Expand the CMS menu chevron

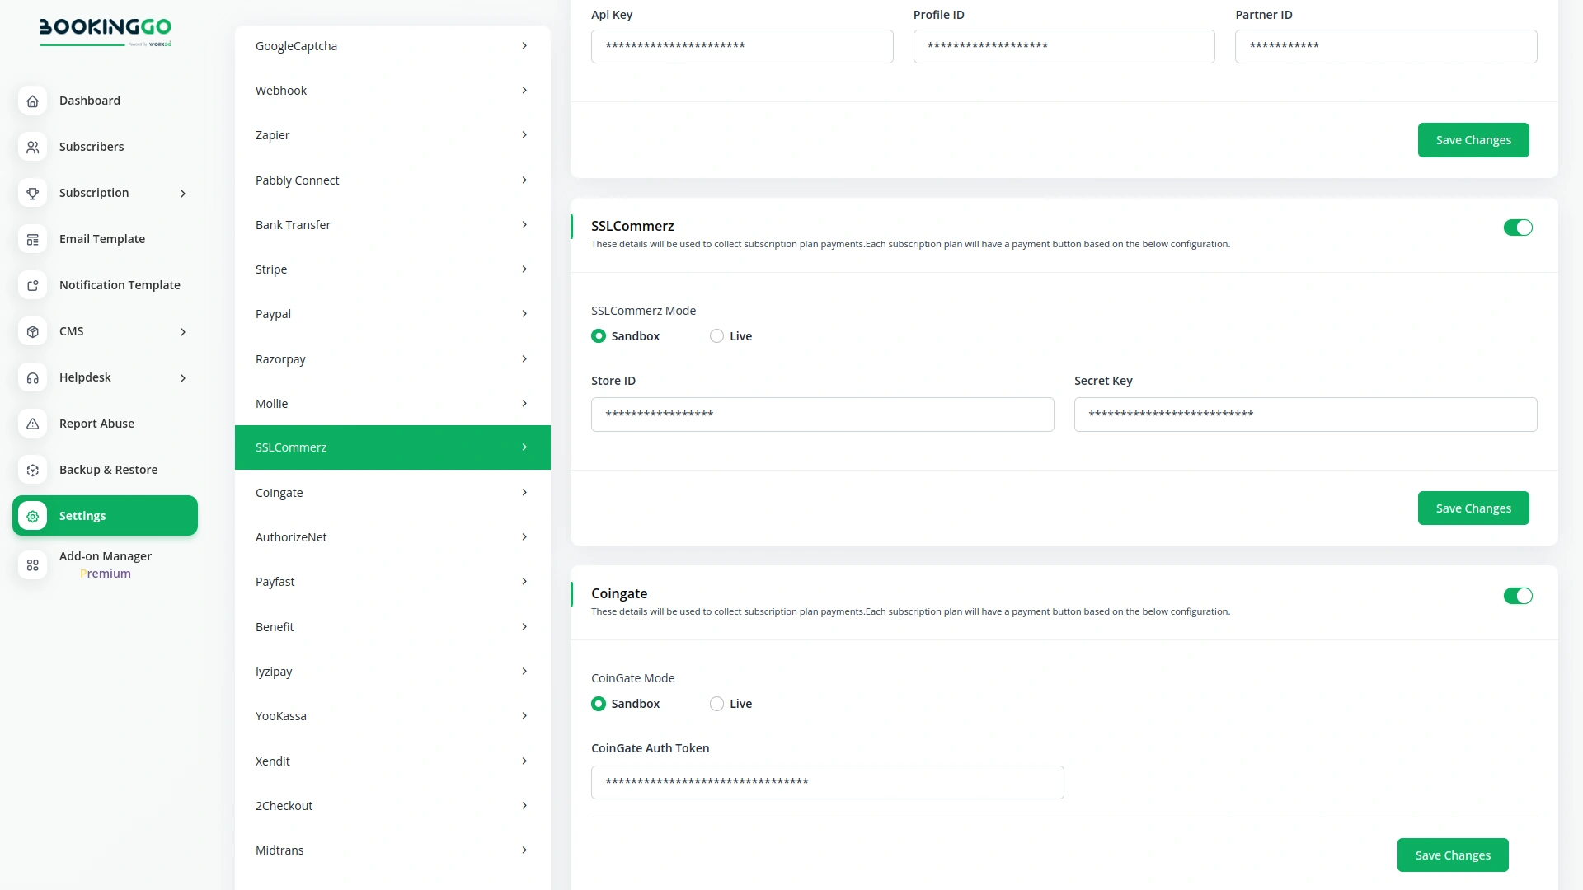(182, 331)
